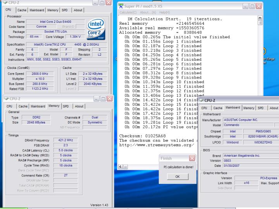Open SPD tab in top CPU-Z window
Image resolution: width=279 pixels, height=209 pixels.
[x=65, y=10]
